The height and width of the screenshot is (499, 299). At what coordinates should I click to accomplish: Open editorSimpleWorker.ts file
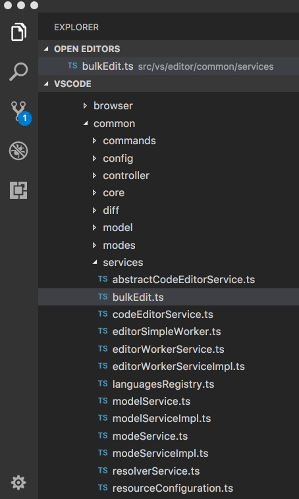[167, 332]
